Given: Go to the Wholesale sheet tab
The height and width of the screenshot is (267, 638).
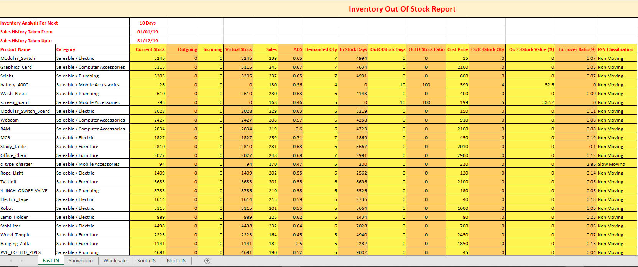Looking at the screenshot, I should 115,261.
